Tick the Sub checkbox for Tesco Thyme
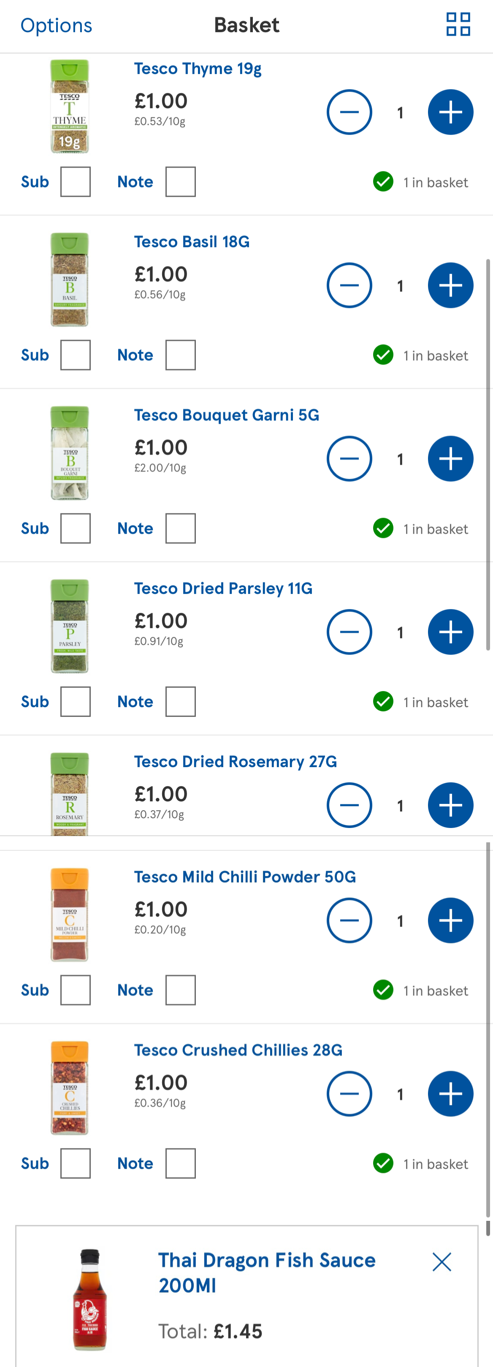The height and width of the screenshot is (1367, 493). [75, 182]
